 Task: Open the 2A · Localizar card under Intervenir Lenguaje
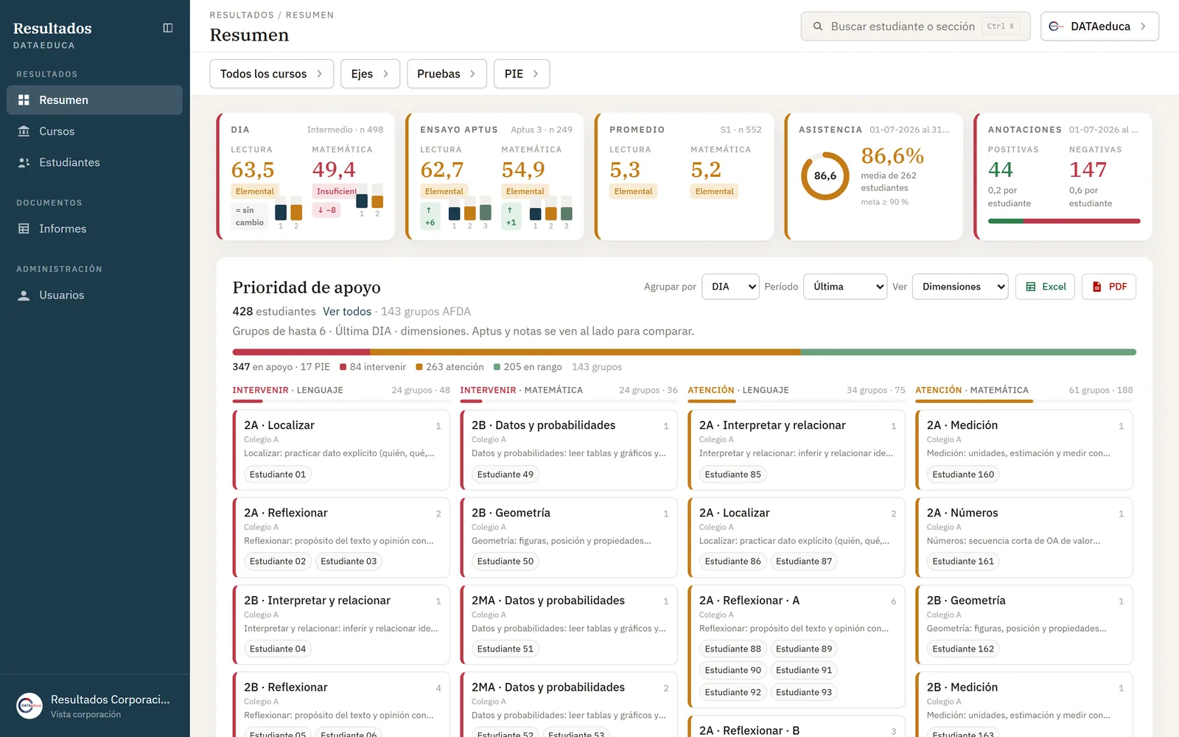341,450
